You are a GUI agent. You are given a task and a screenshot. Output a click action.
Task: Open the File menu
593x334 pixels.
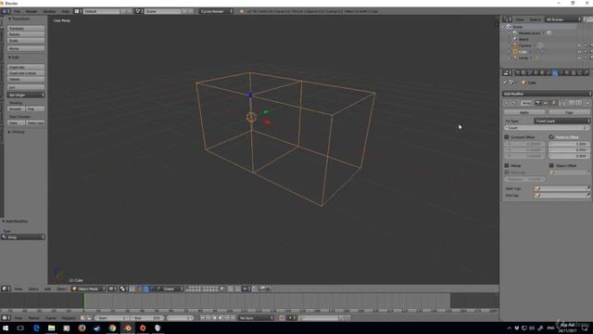point(18,11)
